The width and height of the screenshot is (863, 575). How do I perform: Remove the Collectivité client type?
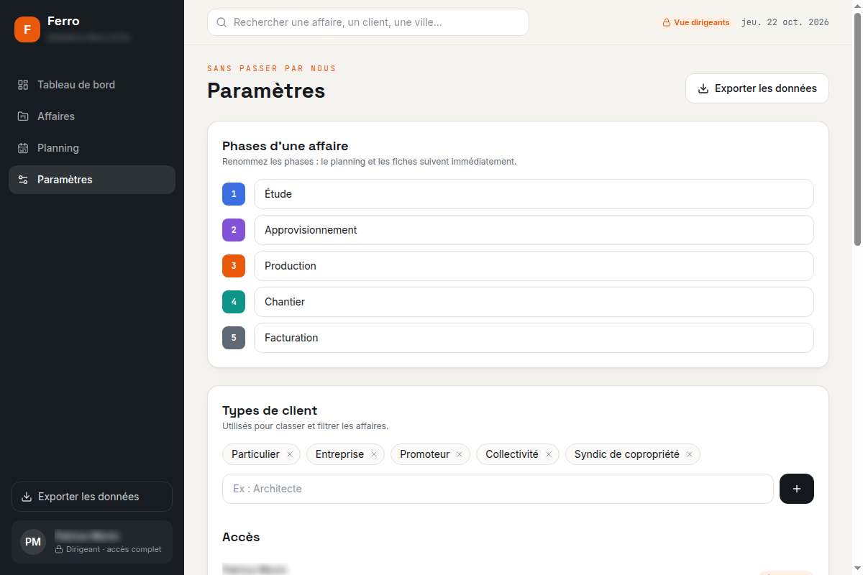tap(548, 454)
